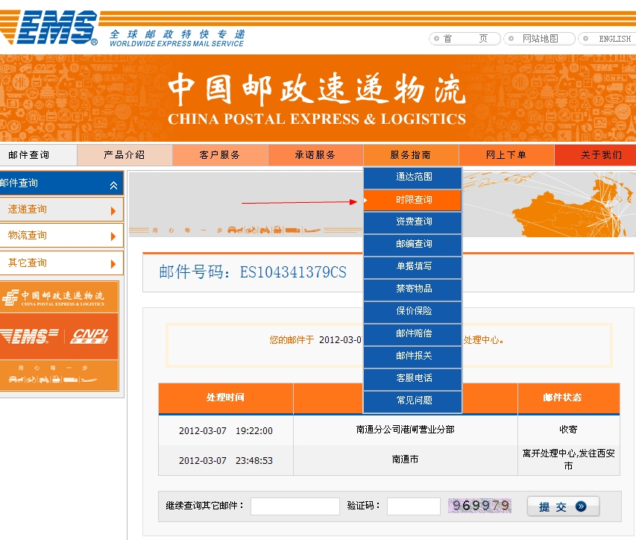The height and width of the screenshot is (540, 636).
Task: Select 客服电话 in the dropdown menu
Action: [413, 378]
